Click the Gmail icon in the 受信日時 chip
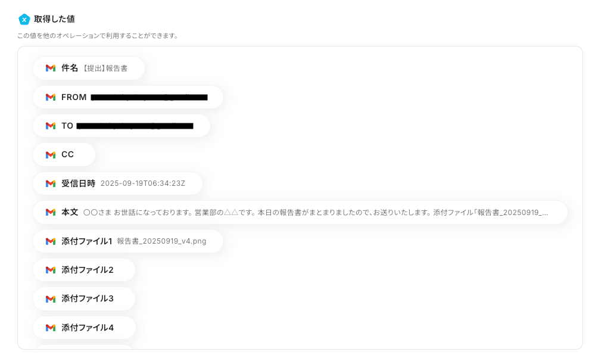Screen dimensions: 595x364 click(51, 183)
